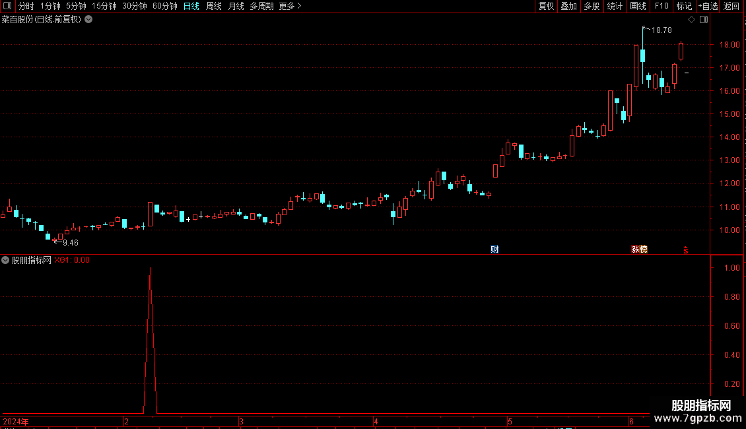Screen dimensions: 746x429
Task: Click month 6 on the time axis
Action: click(x=631, y=421)
